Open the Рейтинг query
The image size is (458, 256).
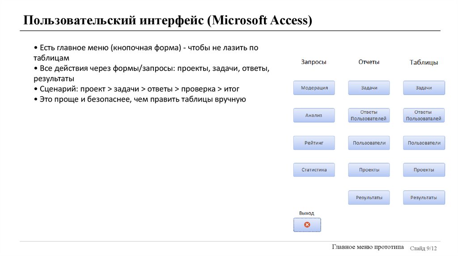point(314,143)
